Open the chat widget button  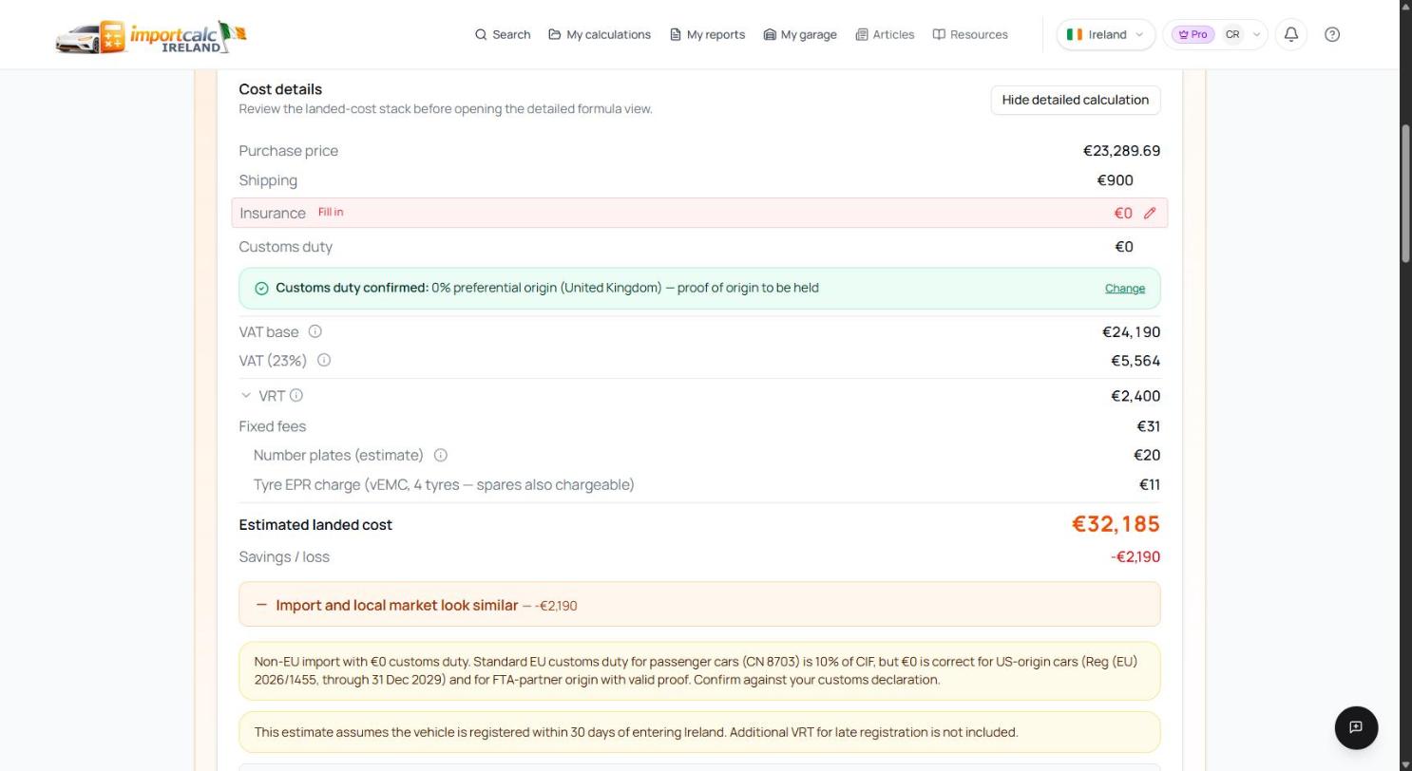point(1356,727)
